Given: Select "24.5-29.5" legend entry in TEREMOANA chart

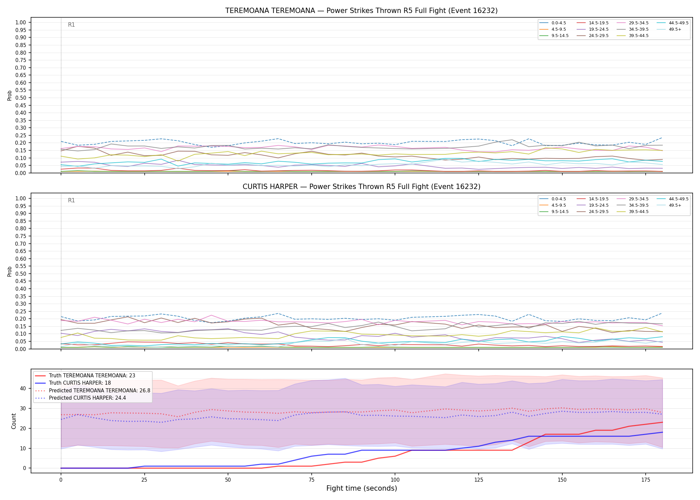Looking at the screenshot, I should [x=593, y=36].
